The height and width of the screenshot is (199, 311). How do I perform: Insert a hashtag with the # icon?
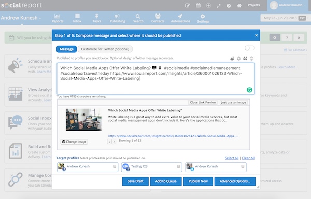coord(232,59)
